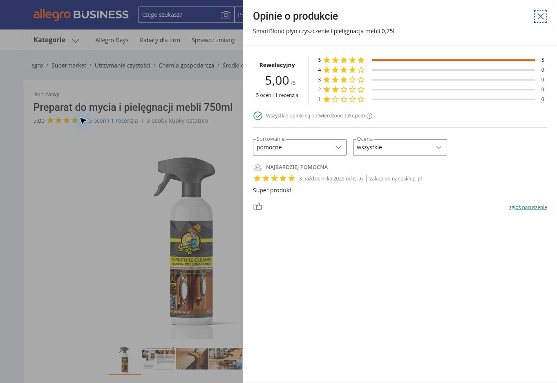Click the green verified checkmark icon
The width and height of the screenshot is (557, 383).
(x=258, y=116)
